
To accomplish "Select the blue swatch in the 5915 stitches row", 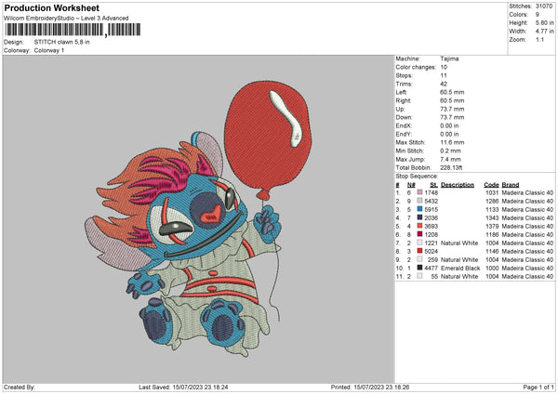I will (420, 209).
